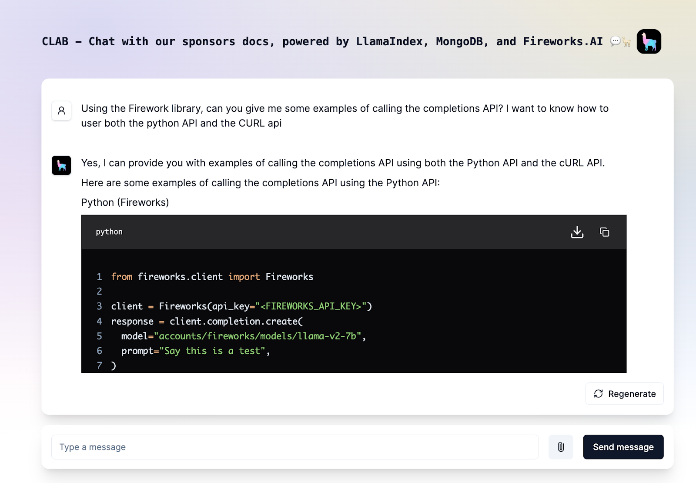Viewport: 696px width, 483px height.
Task: Click the user question about completions API
Action: click(345, 116)
